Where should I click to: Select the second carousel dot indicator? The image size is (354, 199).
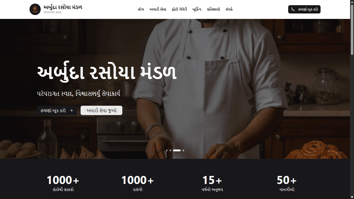(170, 150)
